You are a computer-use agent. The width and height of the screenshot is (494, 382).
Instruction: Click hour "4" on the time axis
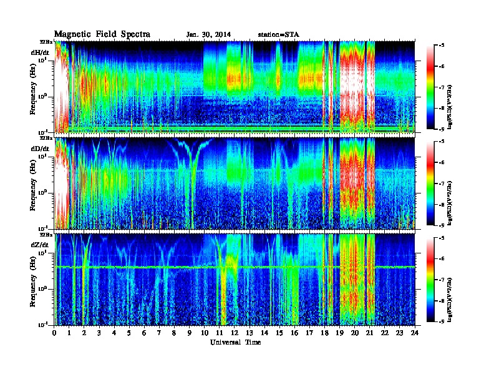coord(114,333)
